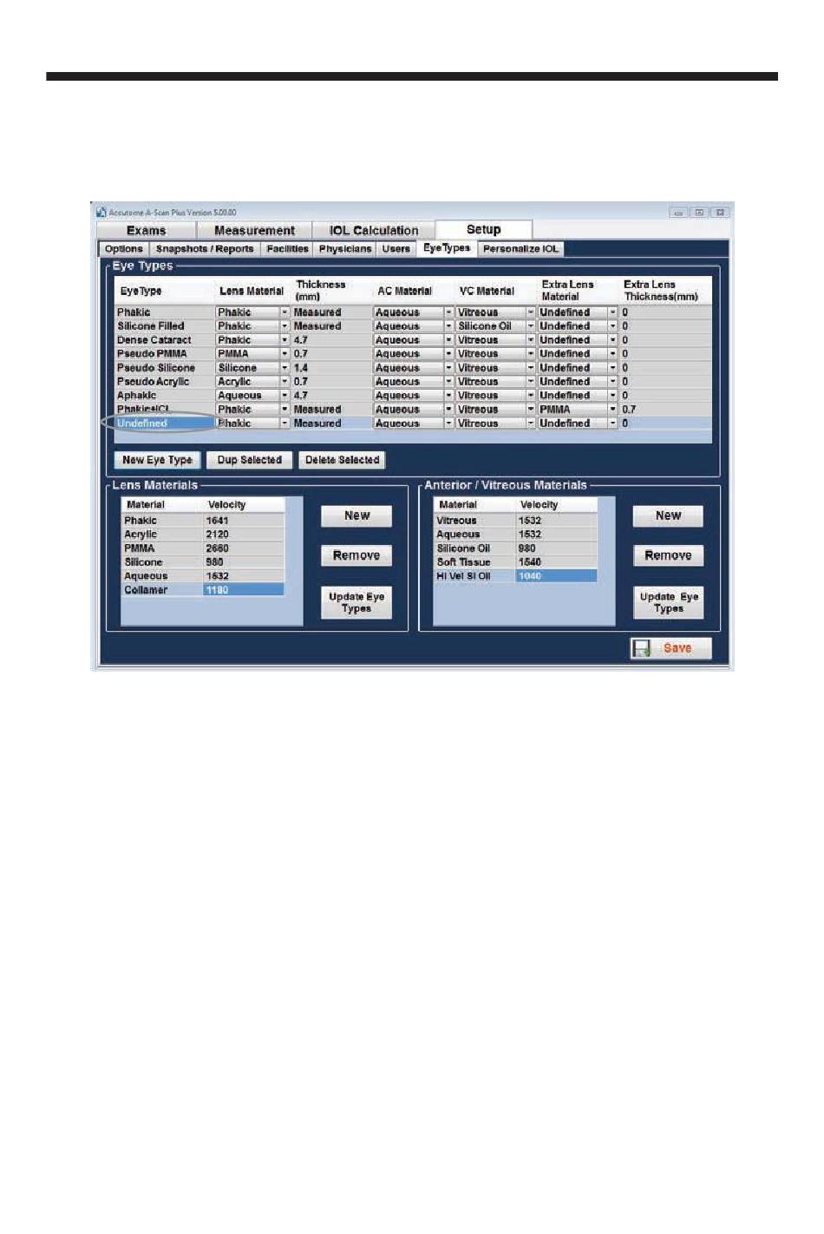Click Collamer velocity 1180 field
Screen dimensions: 824x1234
244,590
